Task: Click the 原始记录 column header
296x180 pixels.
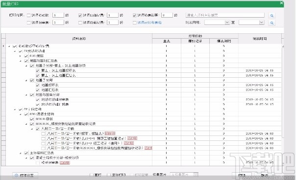Action: click(195, 41)
